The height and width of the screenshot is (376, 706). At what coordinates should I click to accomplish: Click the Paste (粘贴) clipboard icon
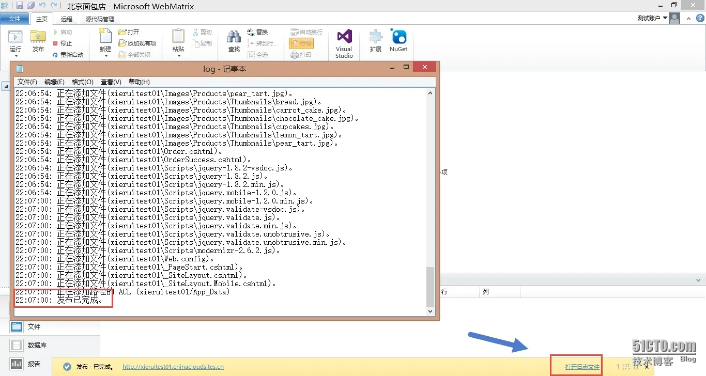[178, 36]
